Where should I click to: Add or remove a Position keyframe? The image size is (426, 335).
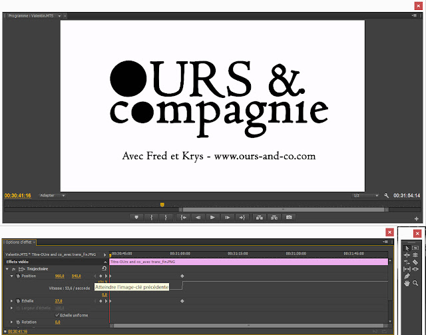coord(101,276)
